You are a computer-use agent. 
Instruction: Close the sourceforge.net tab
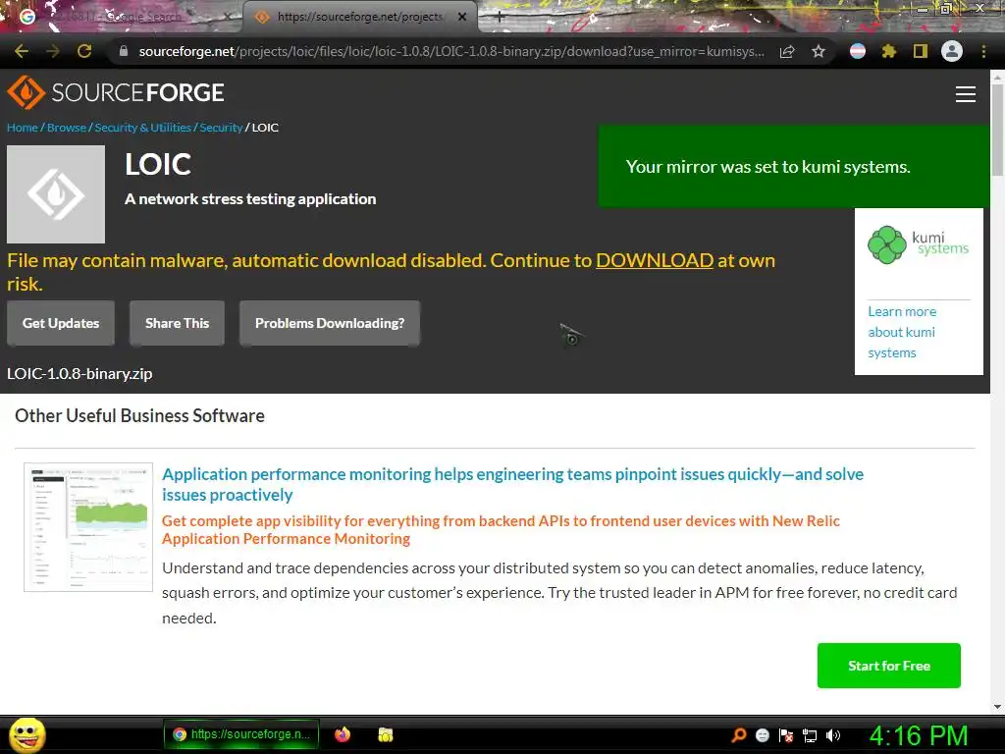tap(462, 18)
